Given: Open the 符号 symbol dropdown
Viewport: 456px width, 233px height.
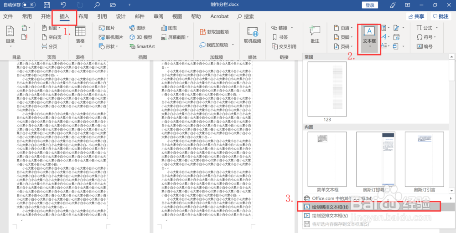Looking at the screenshot, I should pyautogui.click(x=426, y=37).
